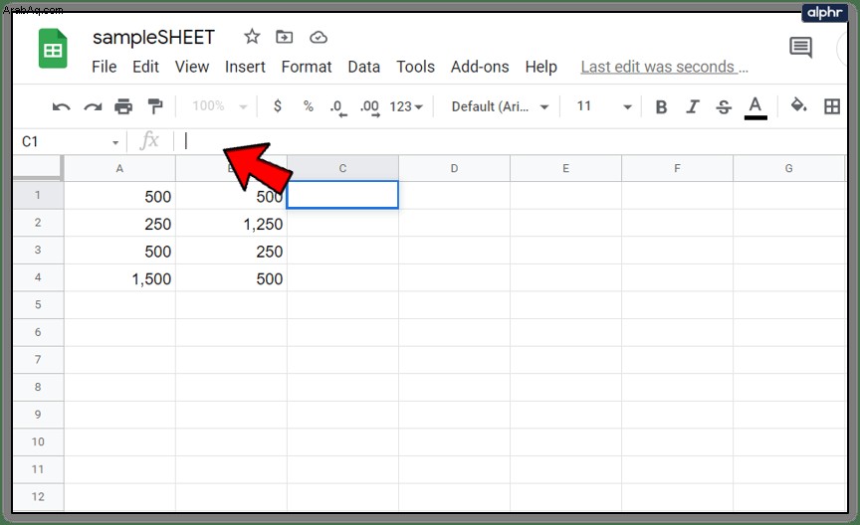Toggle Italic formatting

tap(693, 106)
